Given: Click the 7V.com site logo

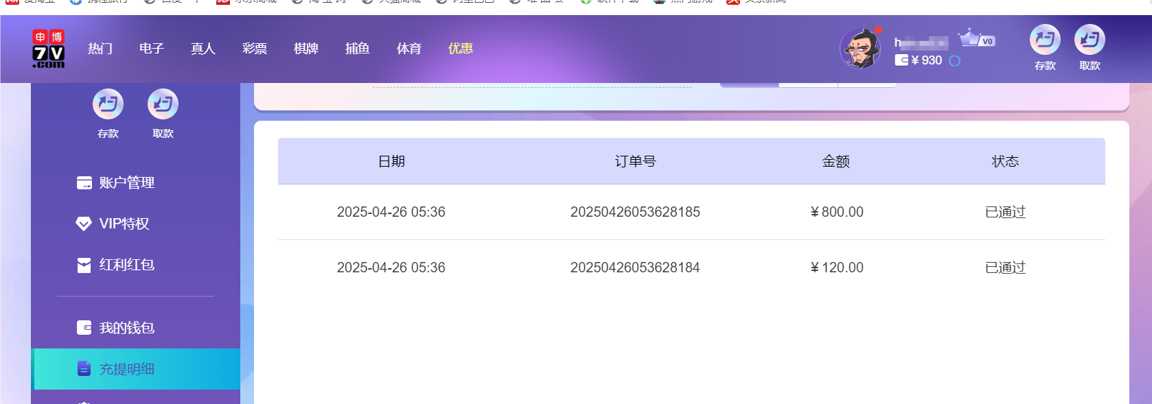Looking at the screenshot, I should point(49,49).
